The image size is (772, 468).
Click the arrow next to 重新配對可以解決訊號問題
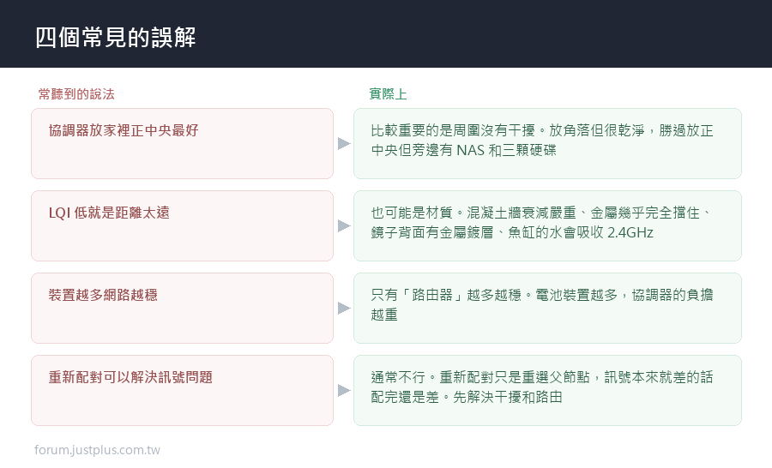click(x=344, y=390)
